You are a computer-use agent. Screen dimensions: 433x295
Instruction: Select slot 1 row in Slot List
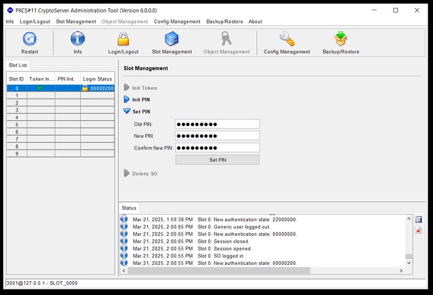61,96
